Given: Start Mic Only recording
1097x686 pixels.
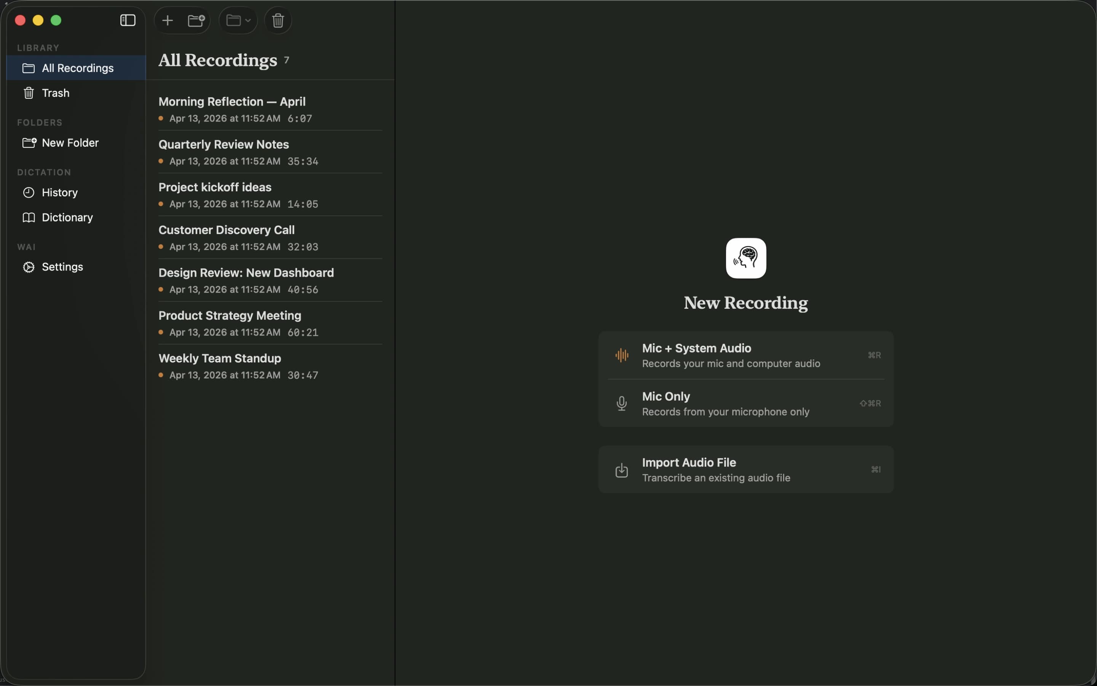Looking at the screenshot, I should click(x=746, y=403).
